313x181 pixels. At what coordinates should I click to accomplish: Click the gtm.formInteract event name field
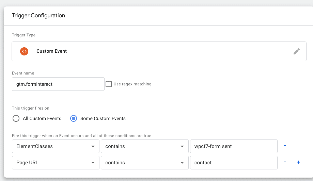coord(58,84)
